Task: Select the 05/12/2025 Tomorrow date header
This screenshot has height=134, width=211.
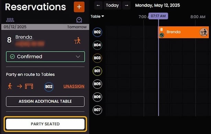Action: [x=45, y=27]
